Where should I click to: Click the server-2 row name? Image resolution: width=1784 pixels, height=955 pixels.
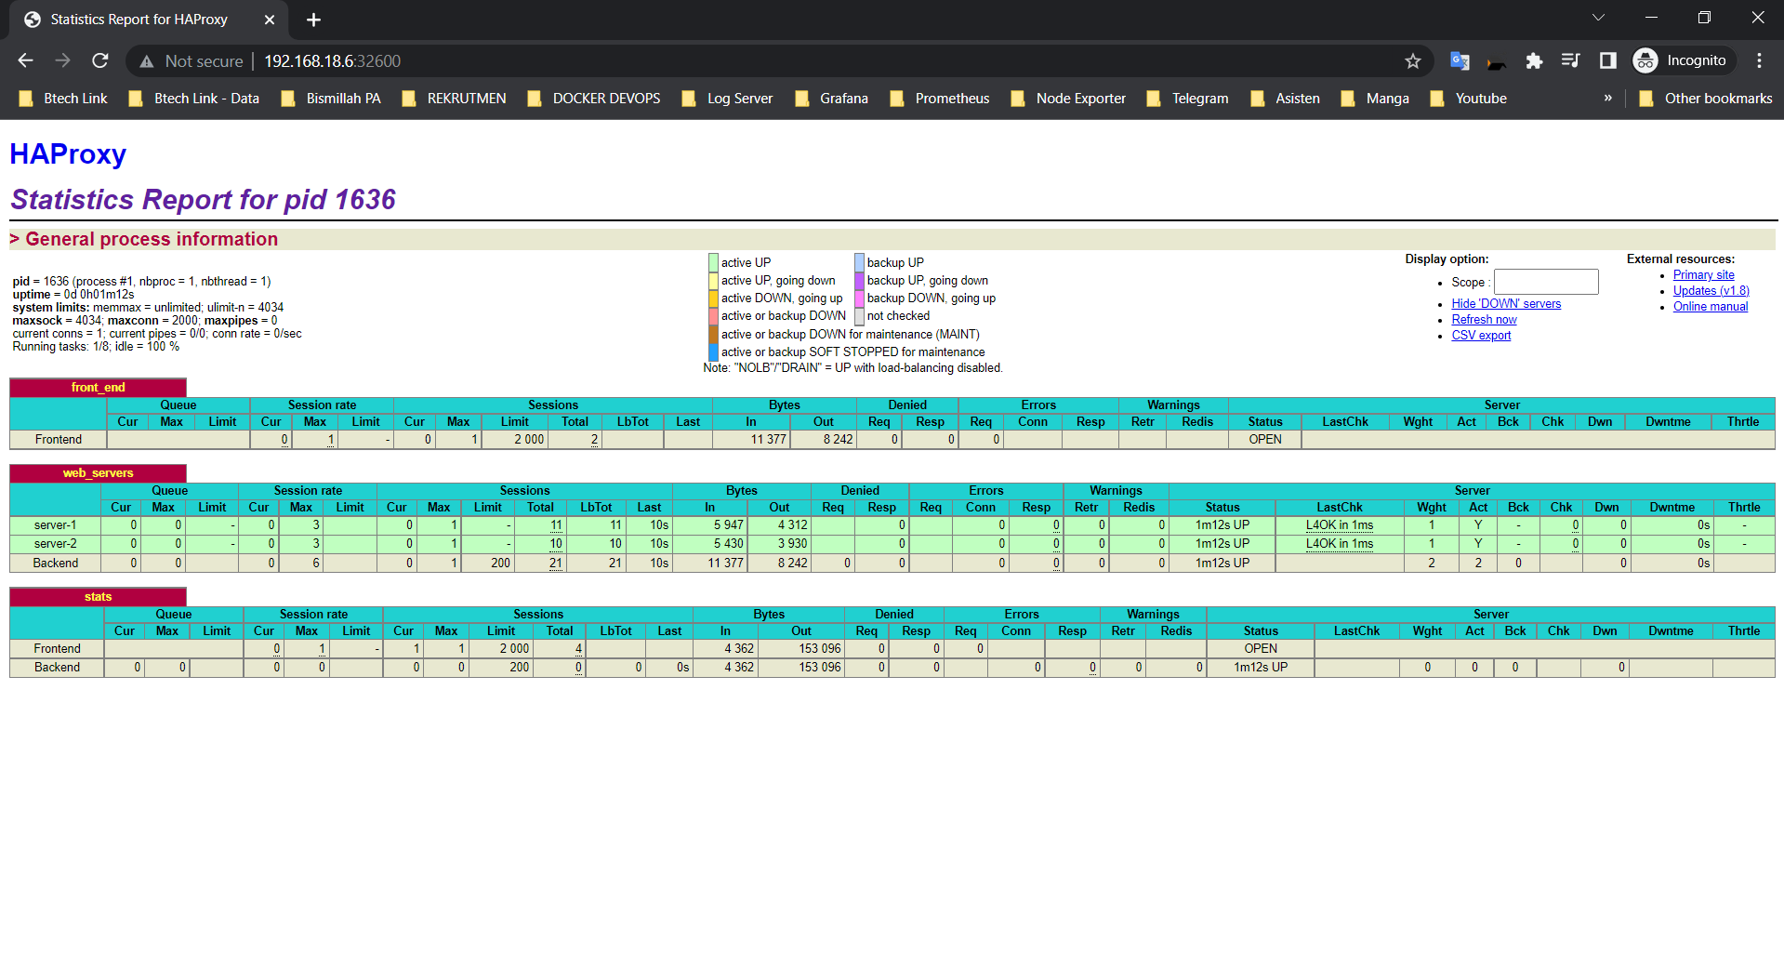[56, 544]
